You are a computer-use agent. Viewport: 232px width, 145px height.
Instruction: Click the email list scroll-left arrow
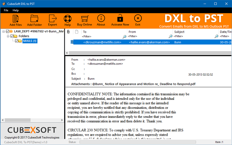pos(67,53)
